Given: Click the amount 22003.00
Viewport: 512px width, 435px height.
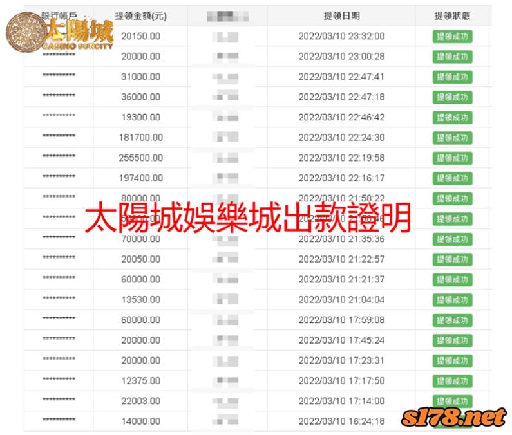Looking at the screenshot, I should 141,401.
